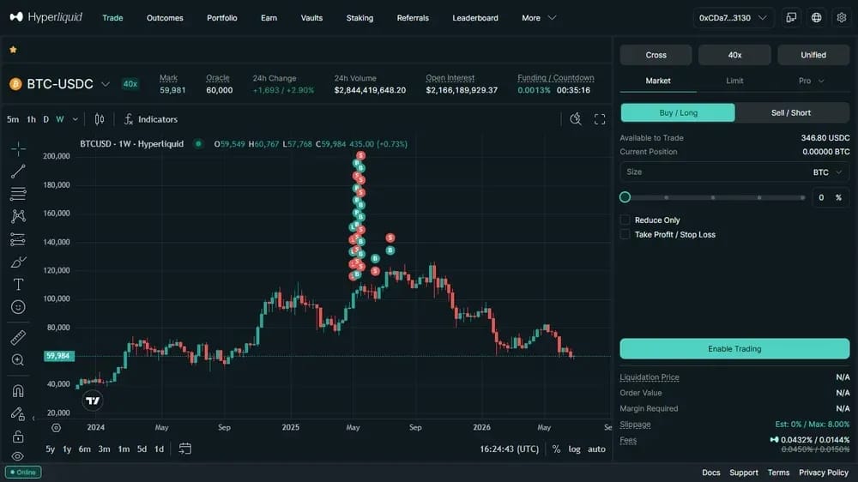This screenshot has height=482, width=858.
Task: Select Sell / Short side
Action: 791,112
